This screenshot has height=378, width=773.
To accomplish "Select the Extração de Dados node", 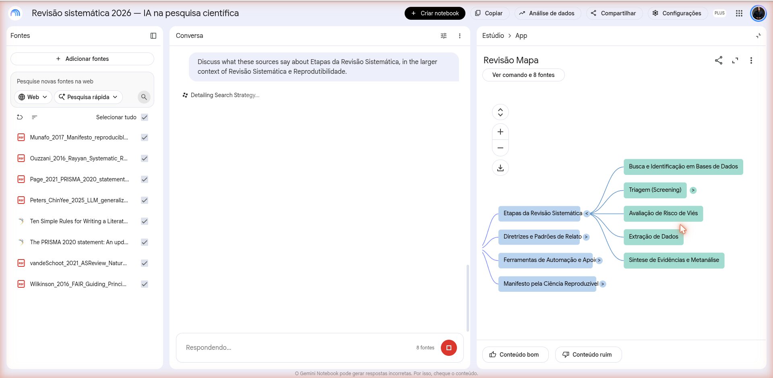I will 653,237.
